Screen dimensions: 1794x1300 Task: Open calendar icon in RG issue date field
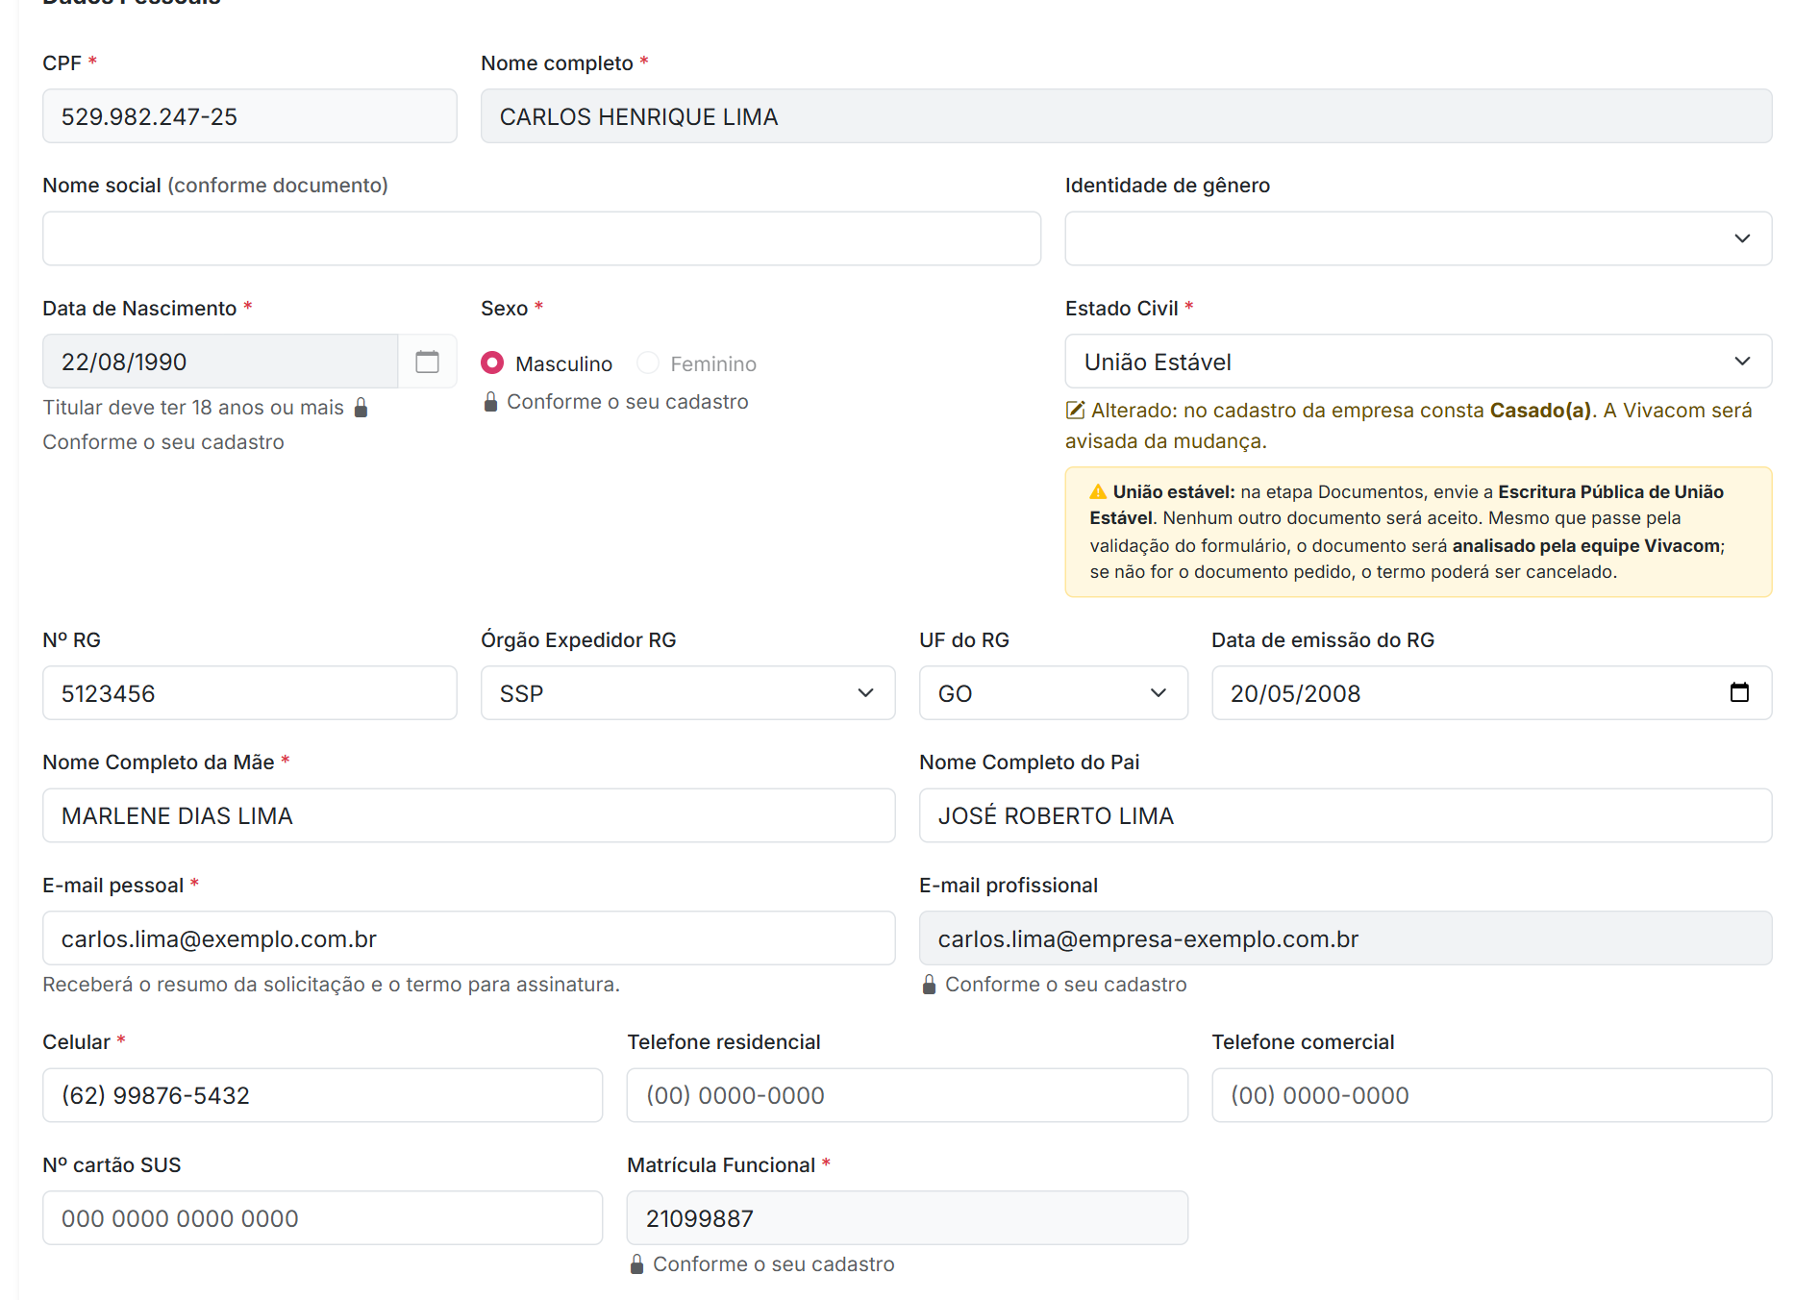click(x=1739, y=692)
